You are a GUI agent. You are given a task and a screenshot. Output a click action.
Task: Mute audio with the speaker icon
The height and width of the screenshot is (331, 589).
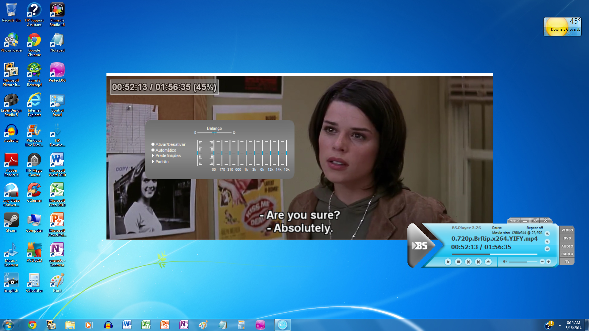click(x=505, y=261)
